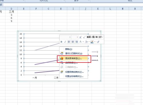Click the Format Painter brush icon
Screen dimensions: 143x105
(98, 42)
